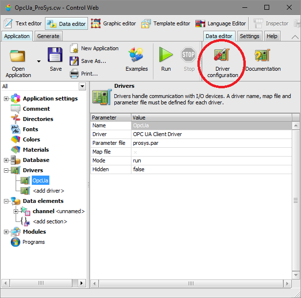The height and width of the screenshot is (298, 301).
Task: Open the Help ribbon tab
Action: 272,36
